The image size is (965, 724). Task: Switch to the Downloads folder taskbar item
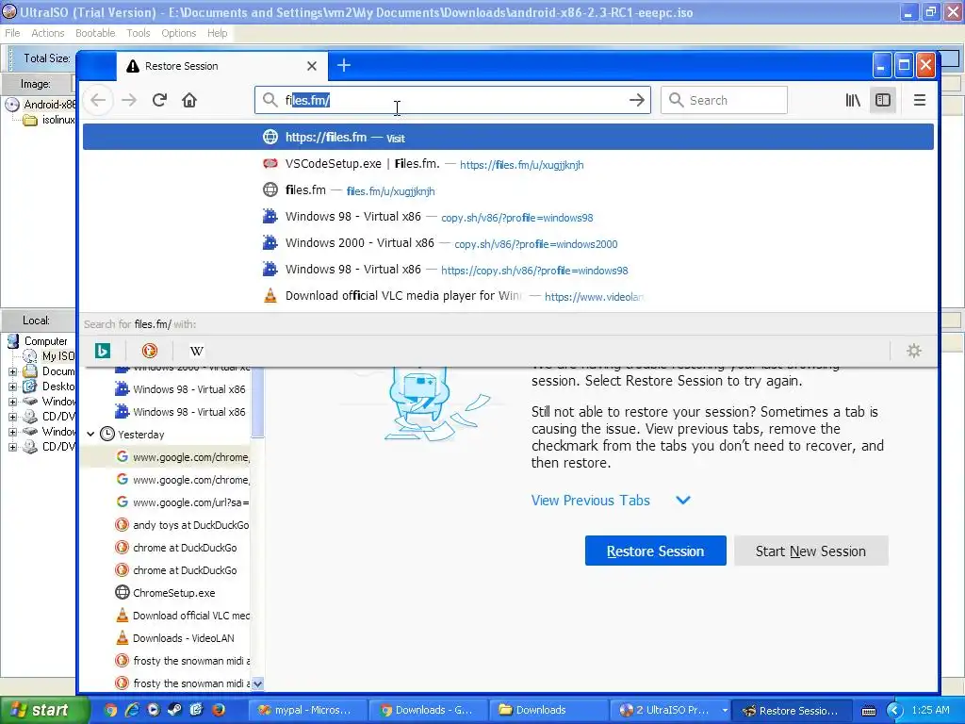[x=549, y=710]
